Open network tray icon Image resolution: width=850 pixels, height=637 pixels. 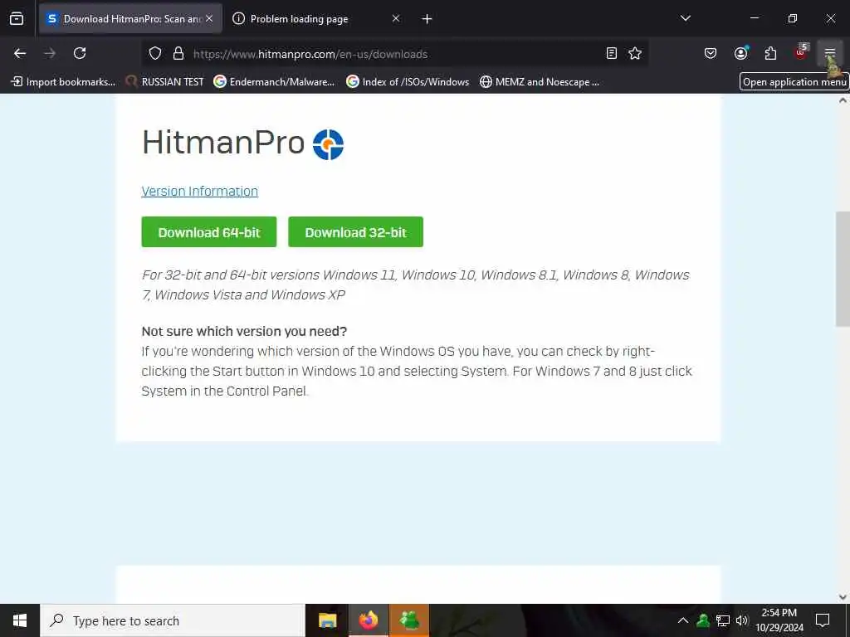click(x=723, y=620)
